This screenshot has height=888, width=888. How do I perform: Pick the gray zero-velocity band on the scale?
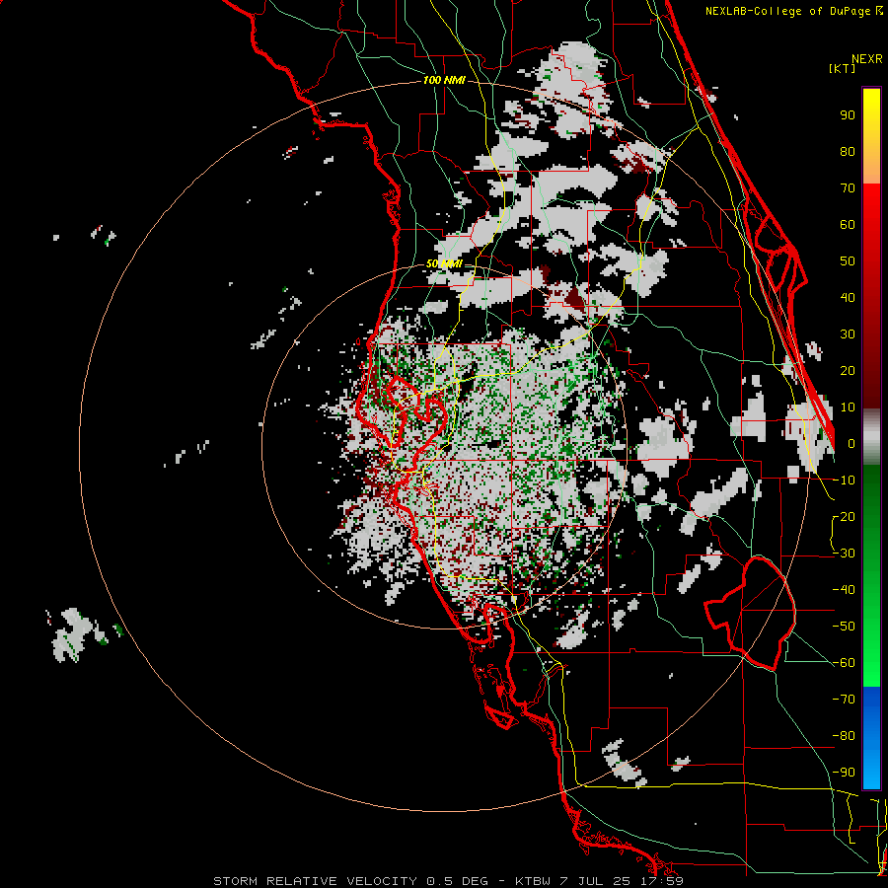point(871,437)
